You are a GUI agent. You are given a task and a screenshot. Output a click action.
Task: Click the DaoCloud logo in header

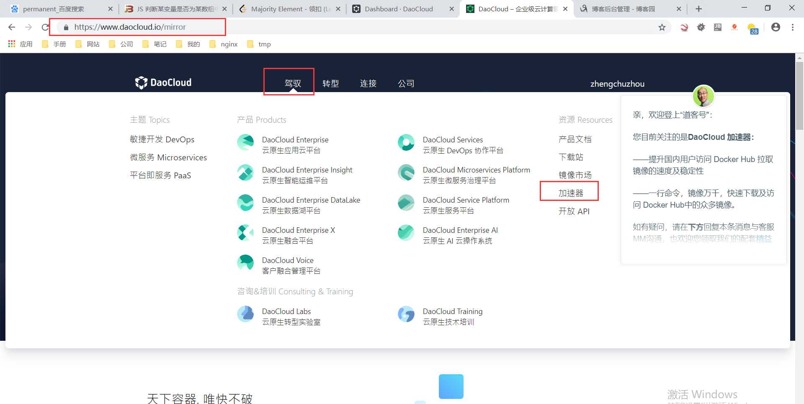[163, 82]
